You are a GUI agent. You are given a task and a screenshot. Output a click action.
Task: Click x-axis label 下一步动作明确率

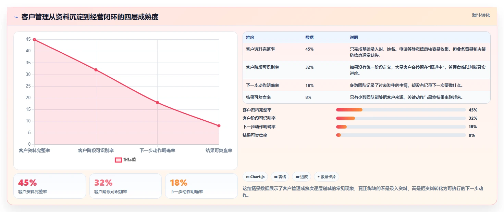[157, 150]
